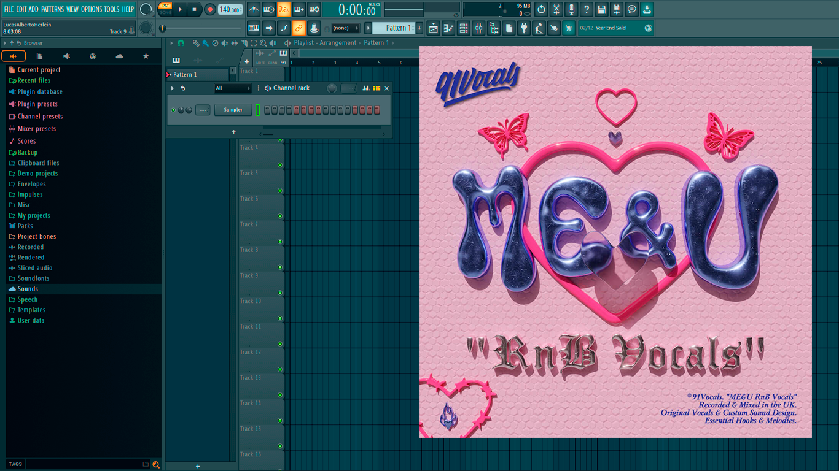Toggle auto scrolling arrow button
Image resolution: width=839 pixels, height=471 pixels.
(x=269, y=28)
